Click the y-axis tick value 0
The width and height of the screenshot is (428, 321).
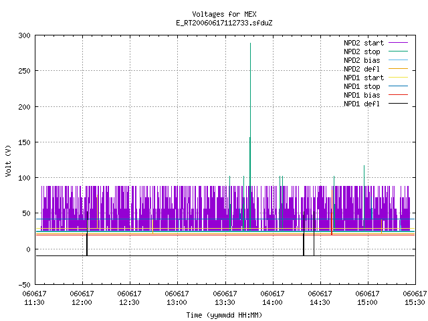(x=28, y=249)
